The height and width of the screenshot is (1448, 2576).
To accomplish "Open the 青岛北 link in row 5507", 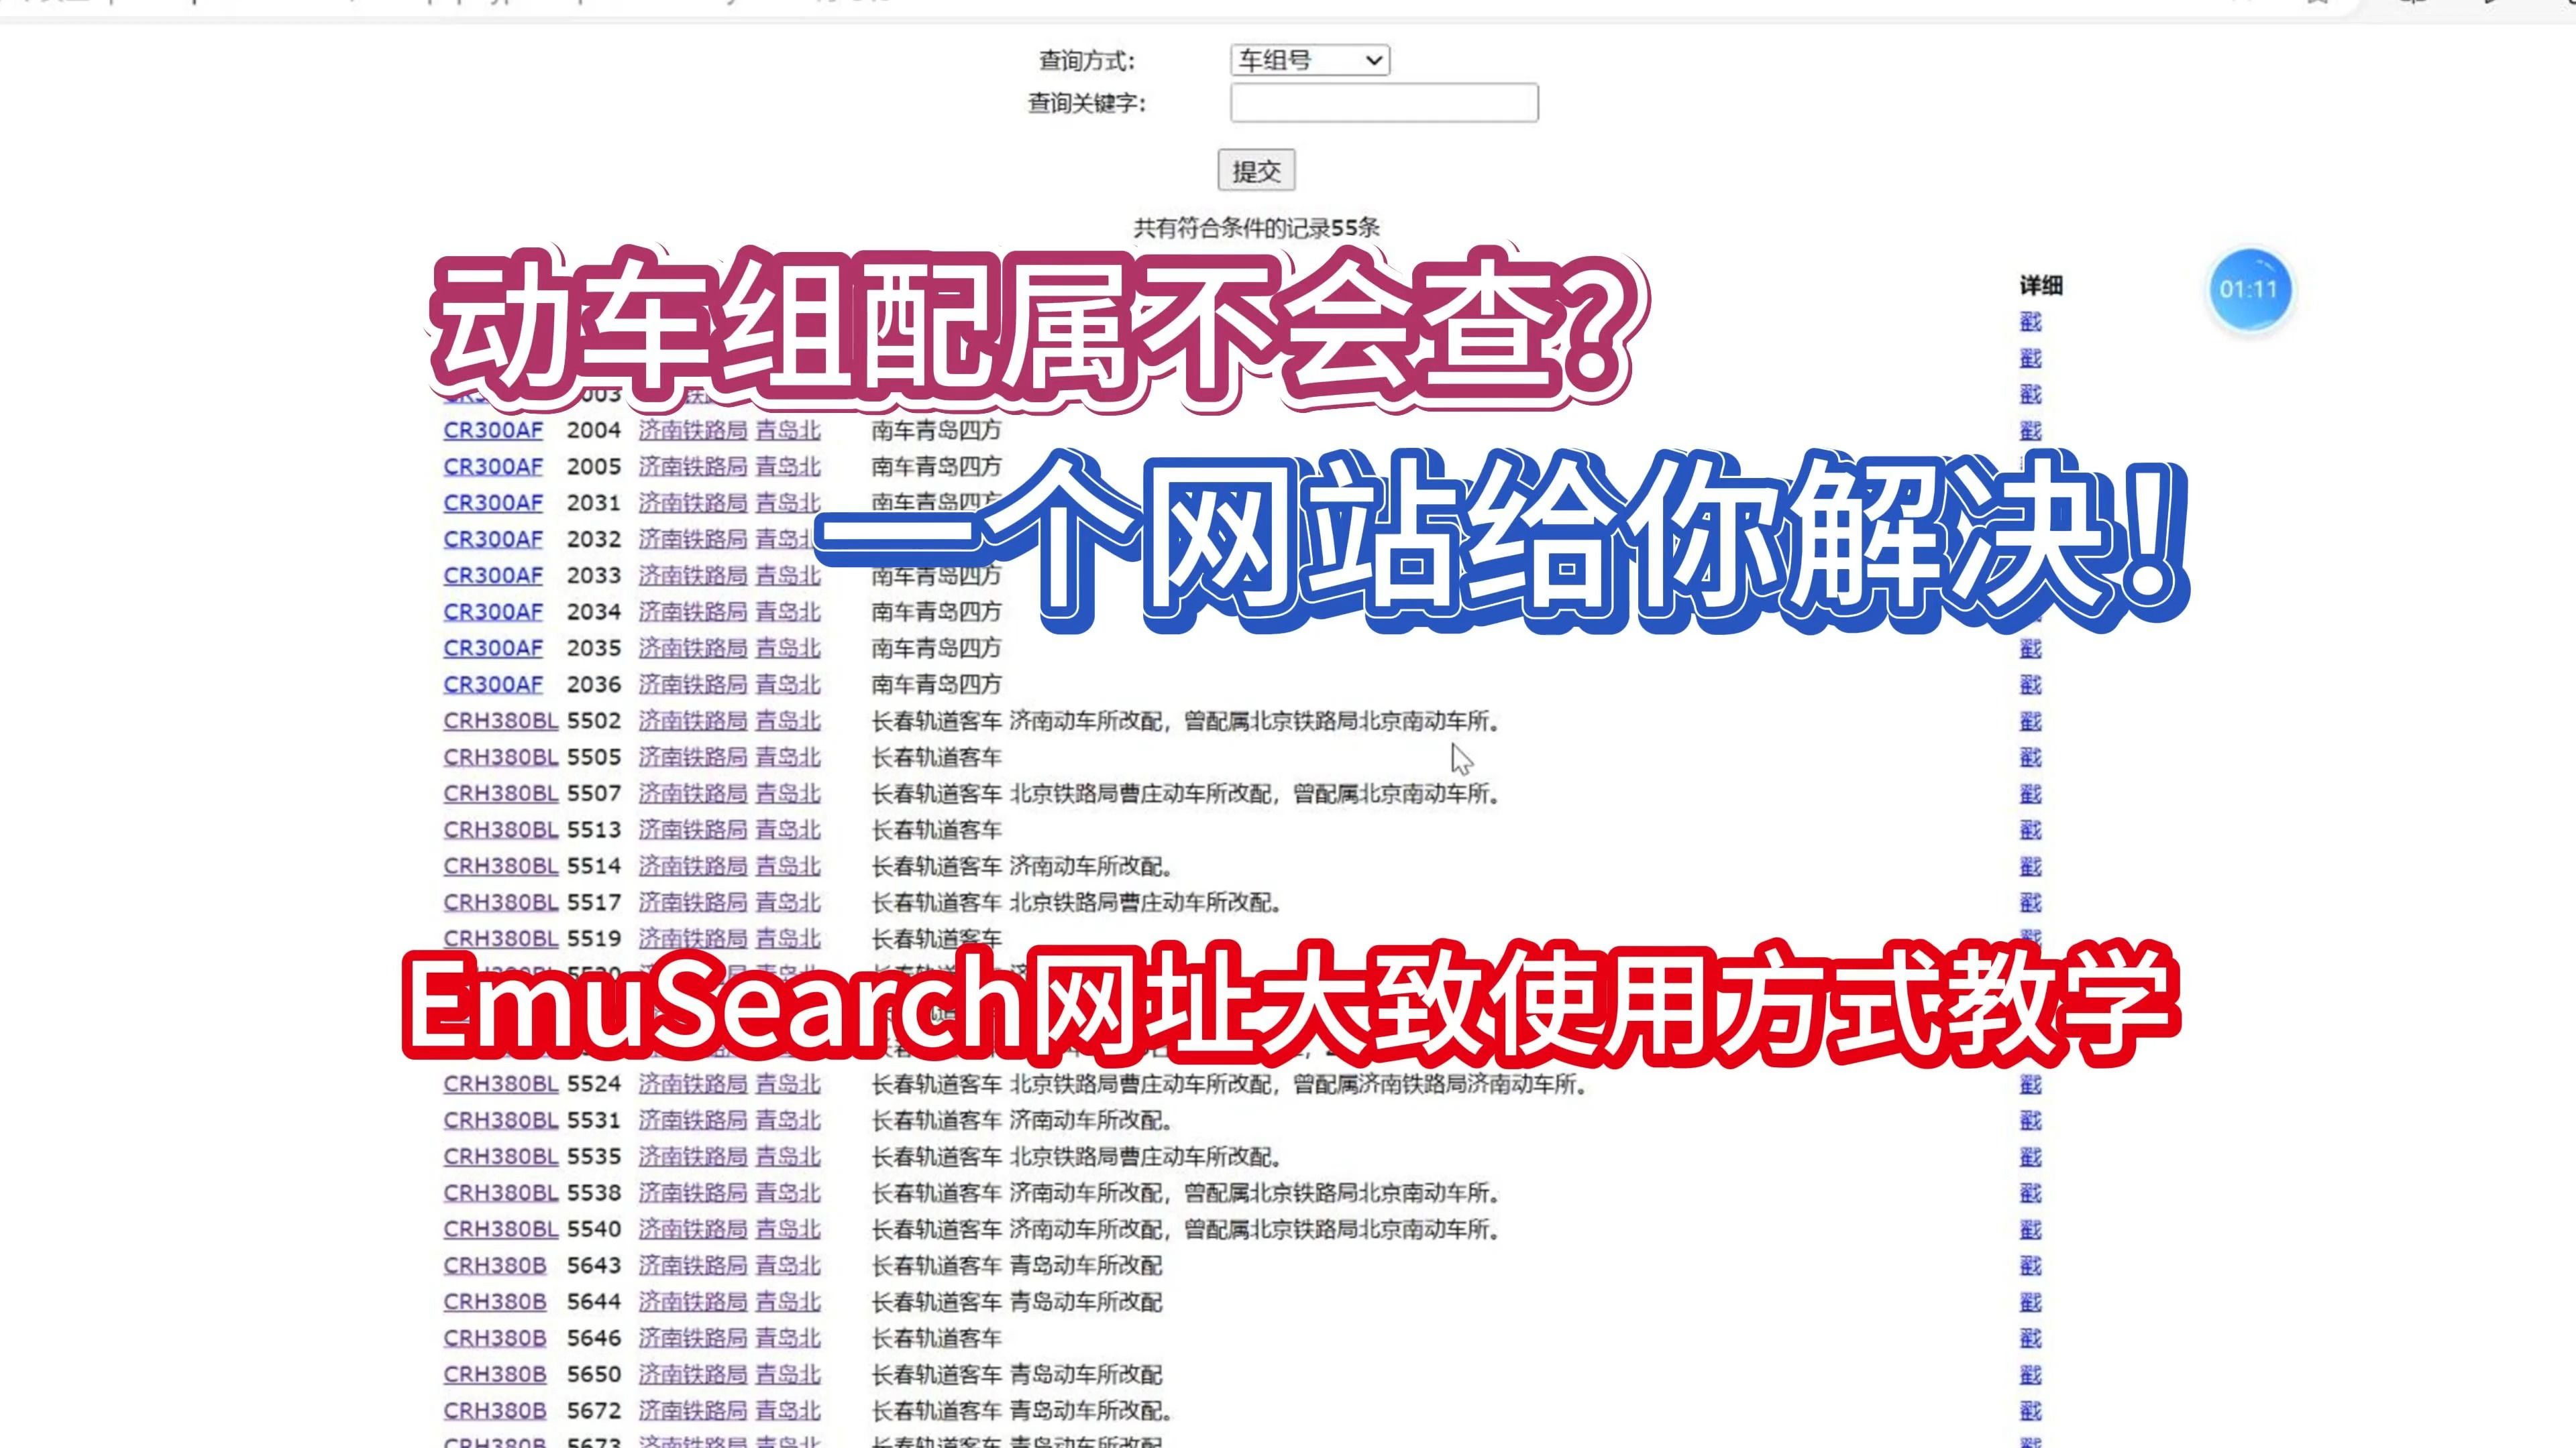I will (x=788, y=794).
